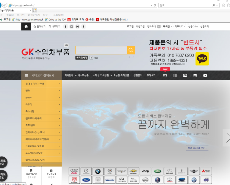230x185 pixels.
Task: Click 상품 자세히 보기 banner link
Action: coord(197,148)
